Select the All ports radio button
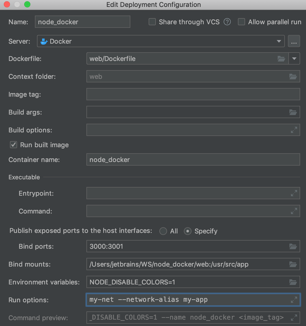The height and width of the screenshot is (326, 306). (x=163, y=231)
